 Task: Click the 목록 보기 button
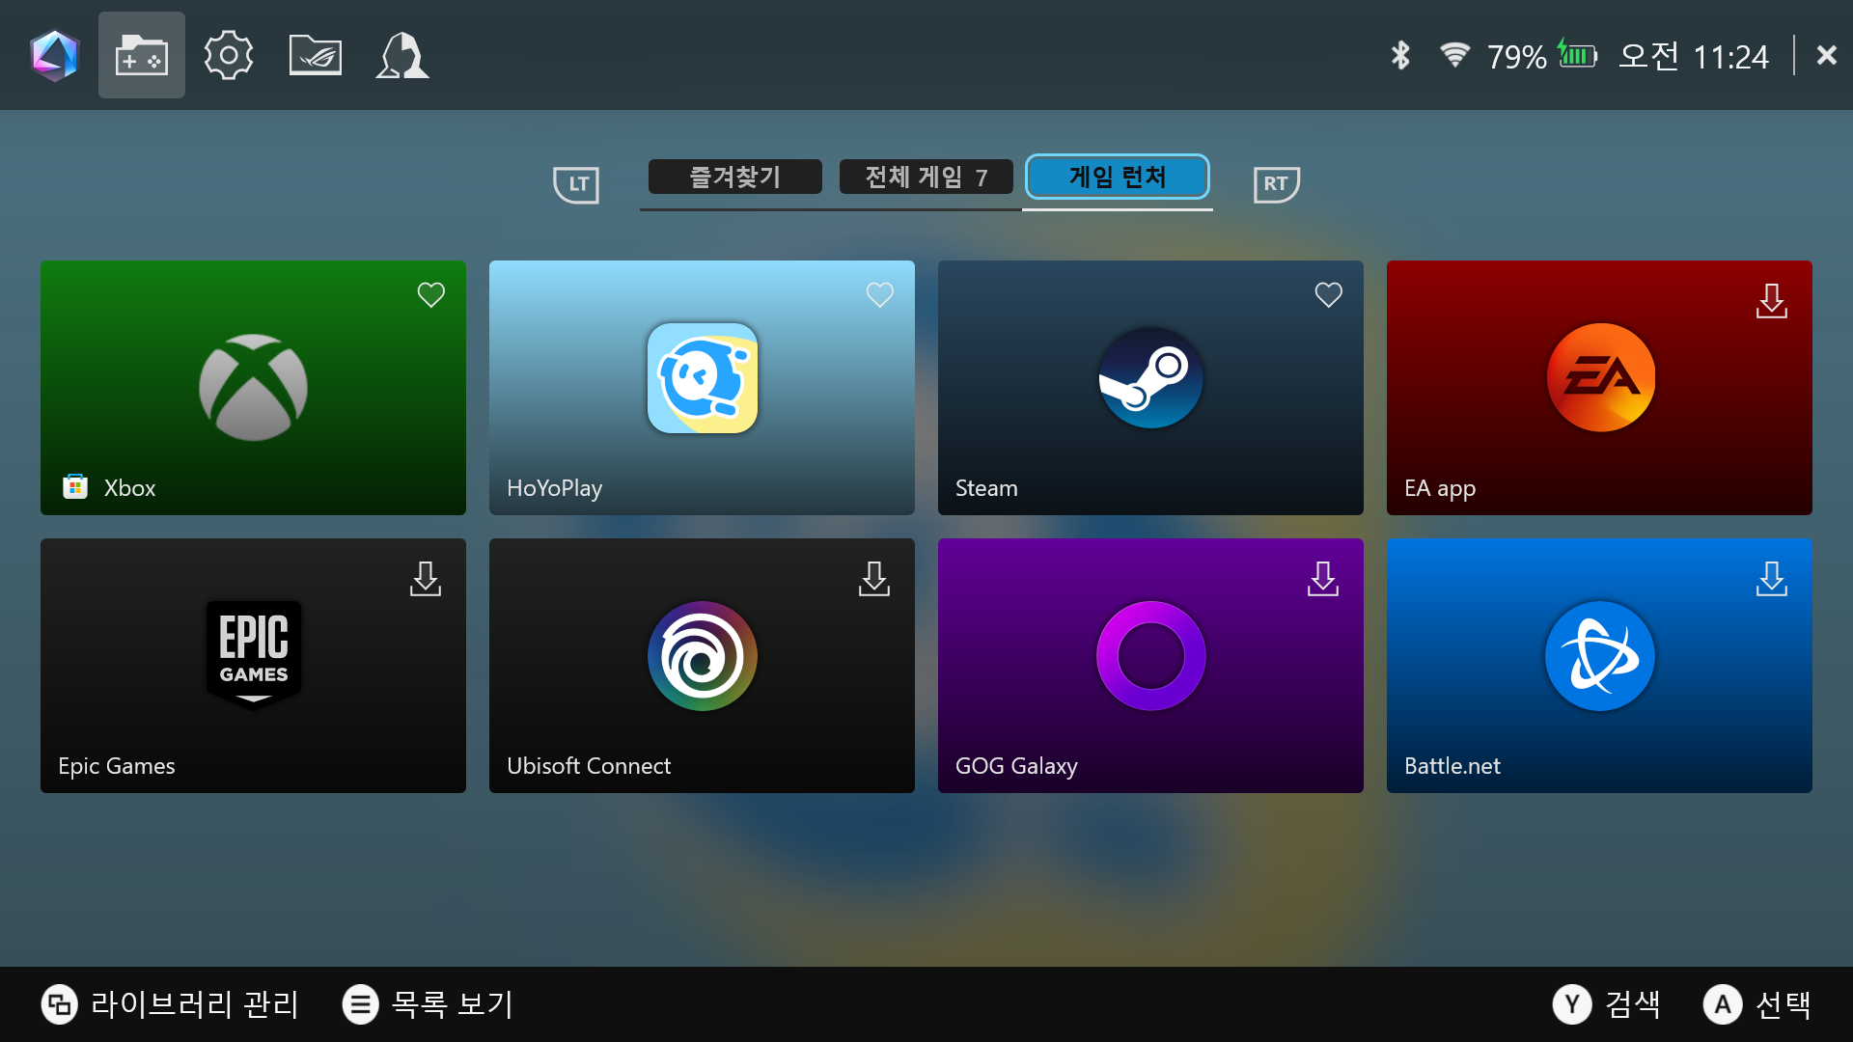(x=429, y=1004)
